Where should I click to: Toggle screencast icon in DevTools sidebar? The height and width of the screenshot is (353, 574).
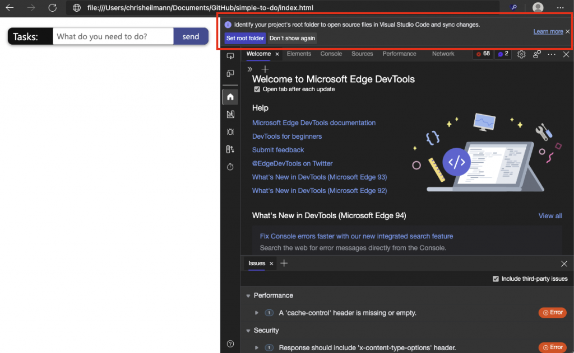(230, 56)
